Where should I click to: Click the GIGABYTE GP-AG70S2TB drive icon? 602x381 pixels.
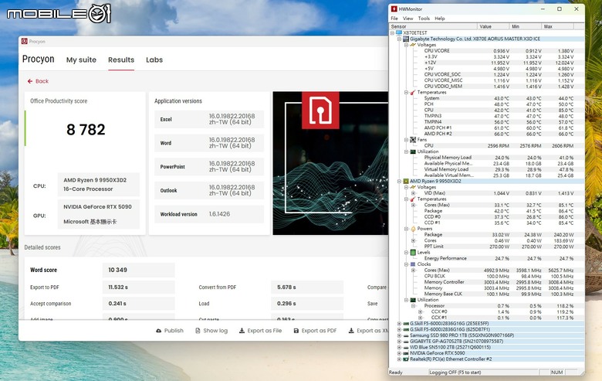point(406,342)
